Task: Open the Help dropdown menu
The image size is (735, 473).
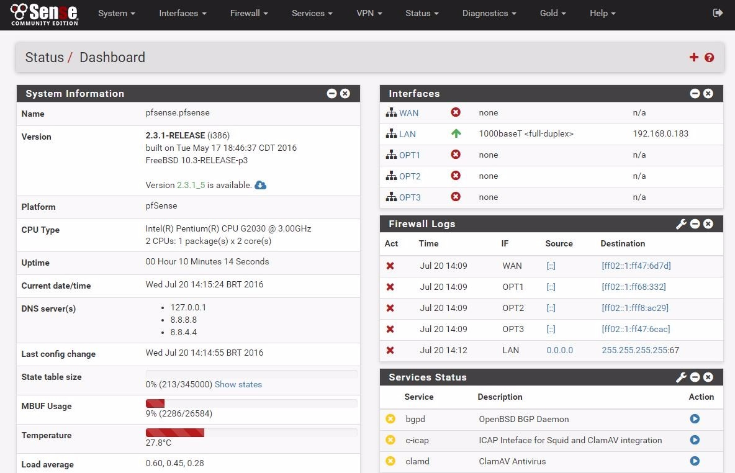Action: 602,13
